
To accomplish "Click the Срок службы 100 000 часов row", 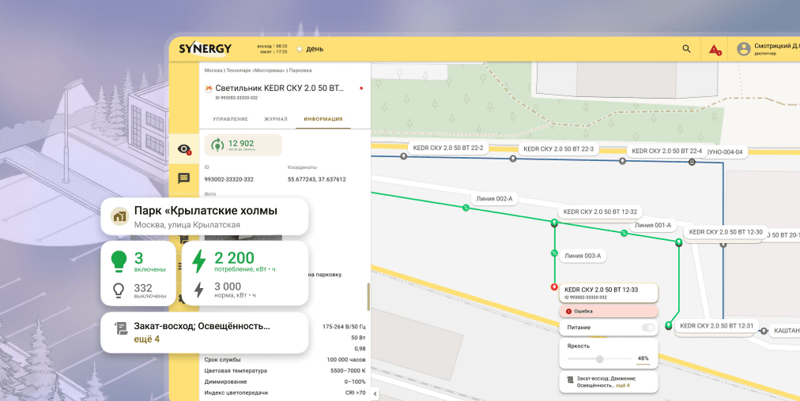I will pos(285,360).
